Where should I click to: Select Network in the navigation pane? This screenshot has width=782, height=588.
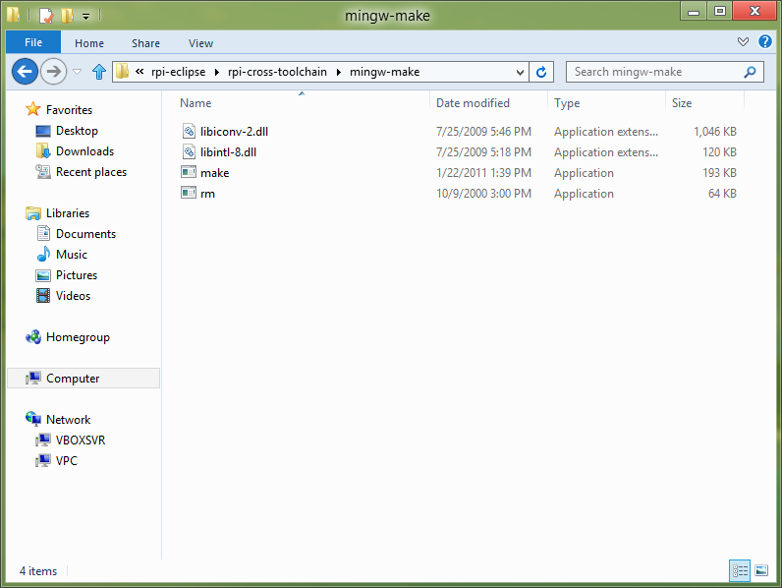pyautogui.click(x=69, y=420)
